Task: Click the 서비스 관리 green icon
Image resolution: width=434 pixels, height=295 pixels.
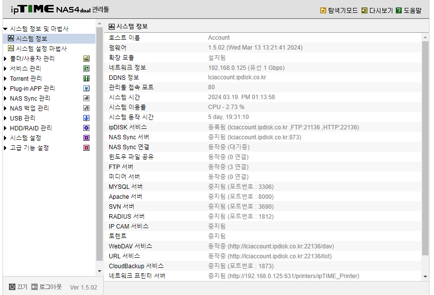Action: pos(86,68)
